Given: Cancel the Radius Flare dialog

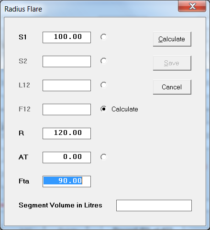Looking at the screenshot, I should (172, 87).
